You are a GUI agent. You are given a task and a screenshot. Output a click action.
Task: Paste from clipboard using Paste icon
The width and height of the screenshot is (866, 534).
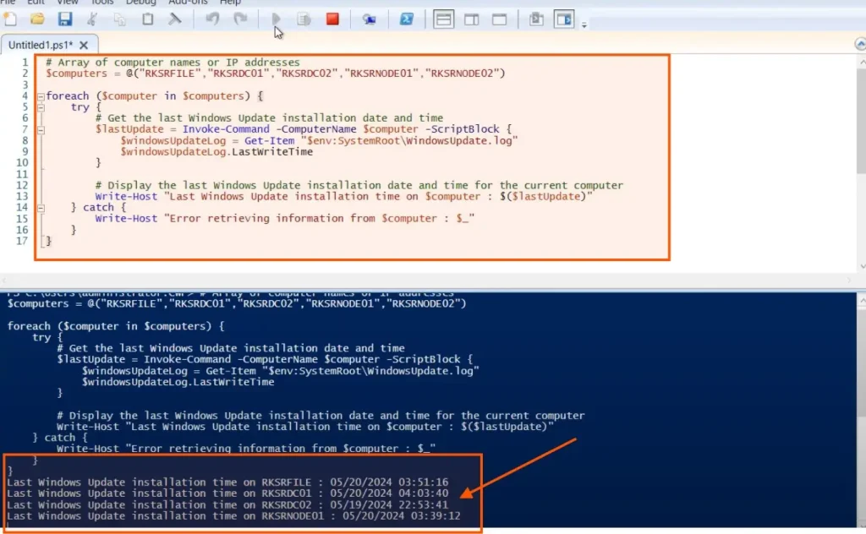[x=147, y=19]
